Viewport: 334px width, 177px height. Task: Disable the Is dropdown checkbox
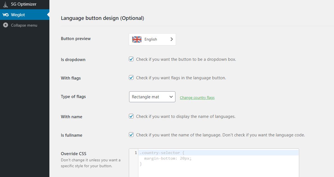(x=131, y=59)
